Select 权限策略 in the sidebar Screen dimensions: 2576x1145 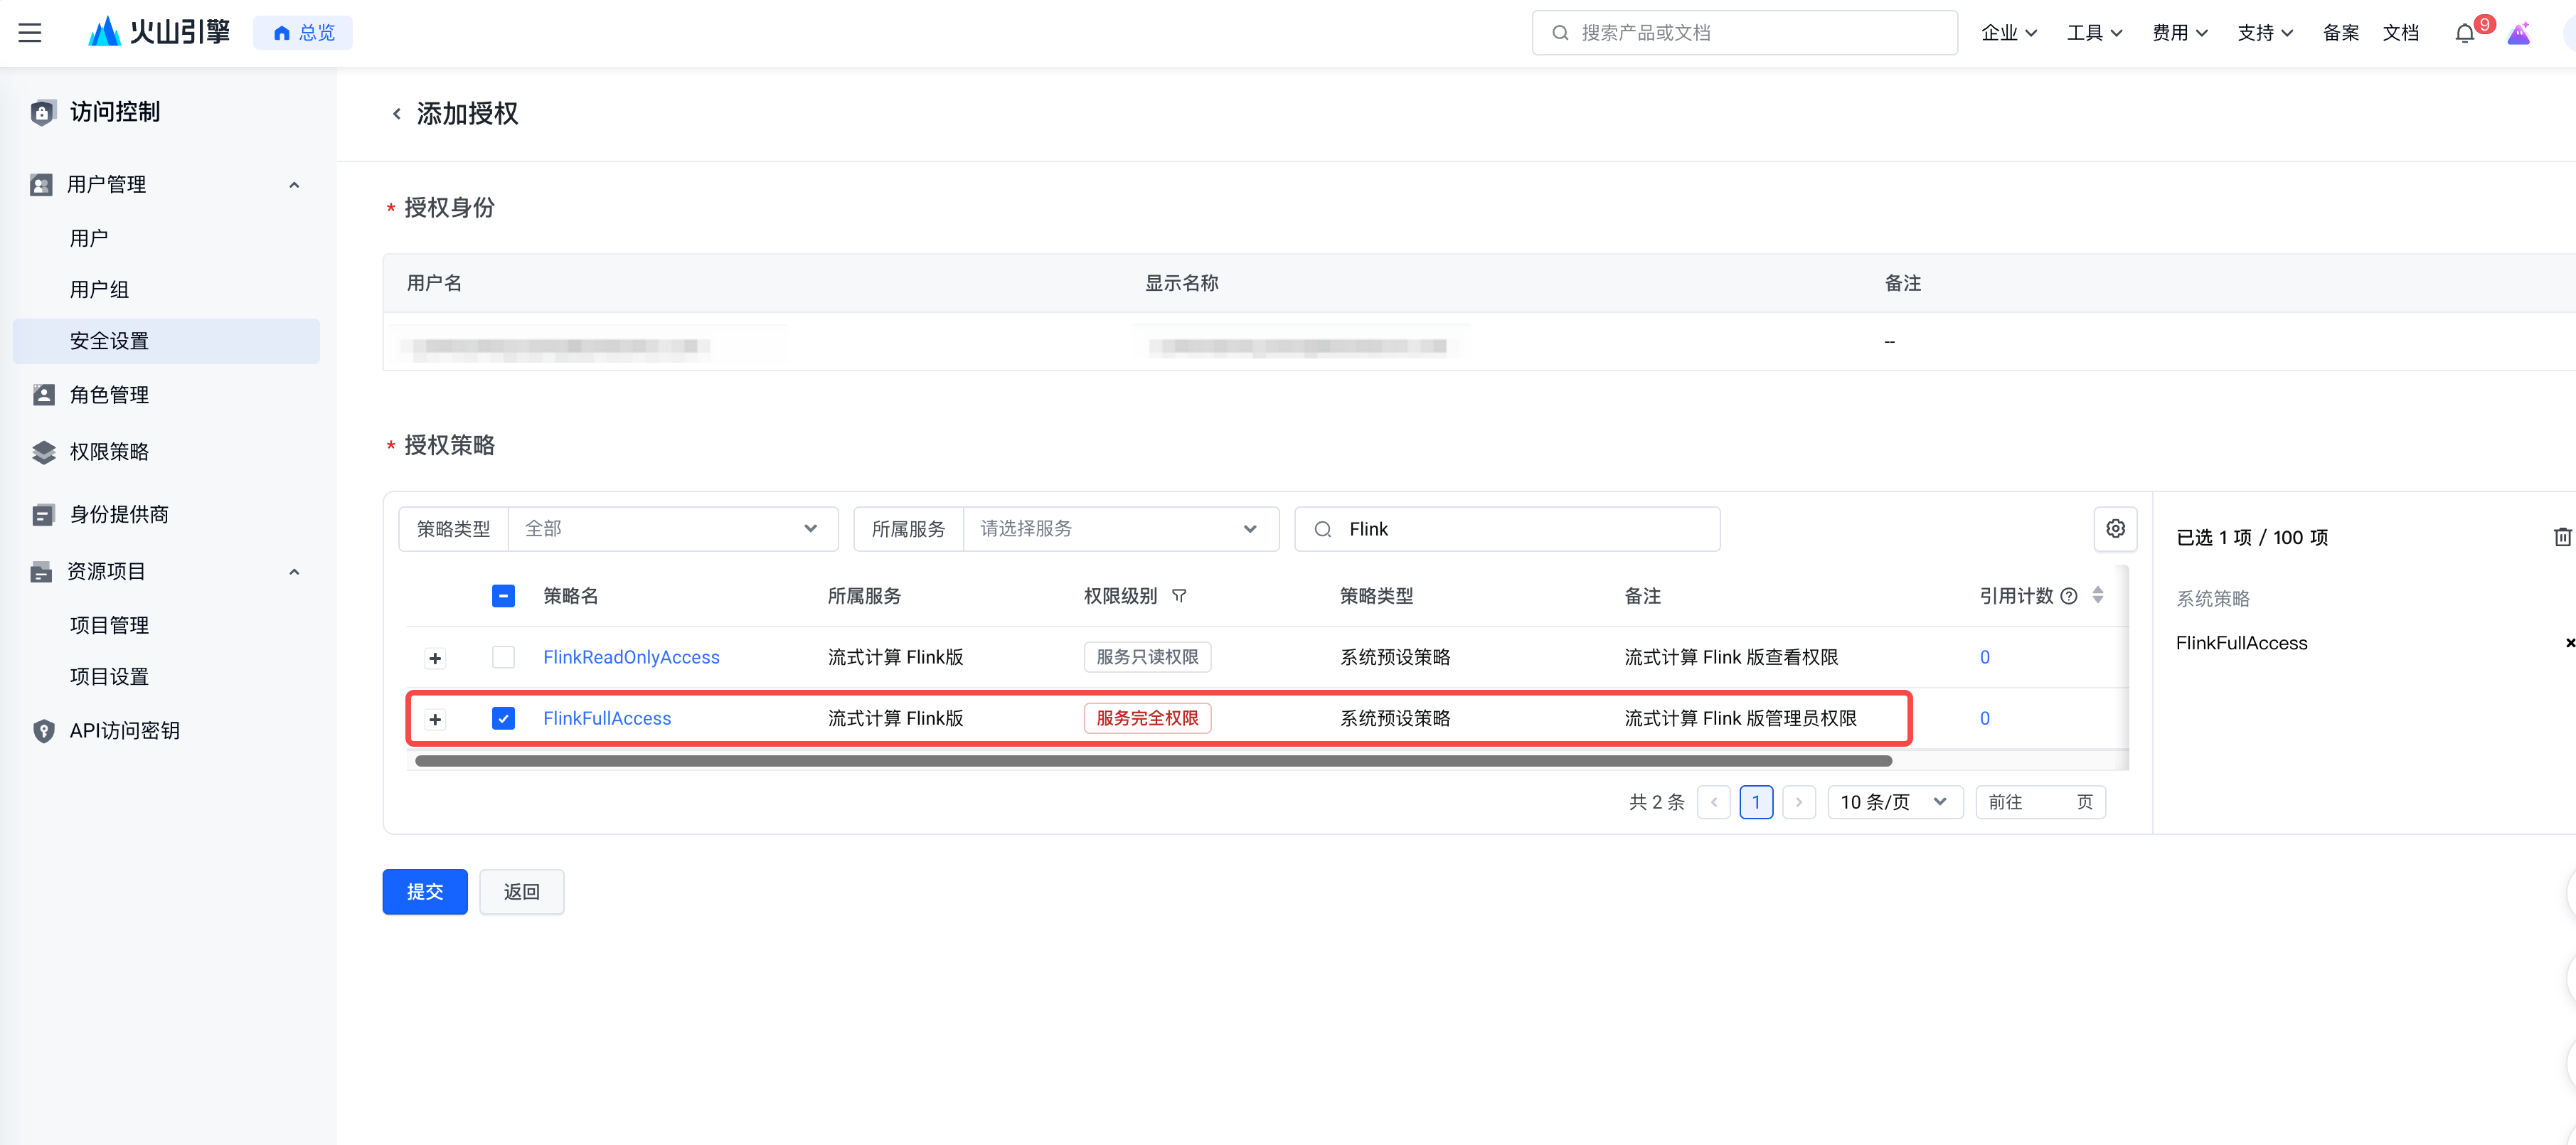click(109, 452)
